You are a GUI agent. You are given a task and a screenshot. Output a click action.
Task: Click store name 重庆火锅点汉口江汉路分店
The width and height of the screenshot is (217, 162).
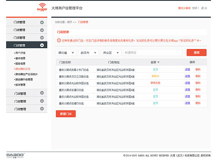tap(74, 76)
